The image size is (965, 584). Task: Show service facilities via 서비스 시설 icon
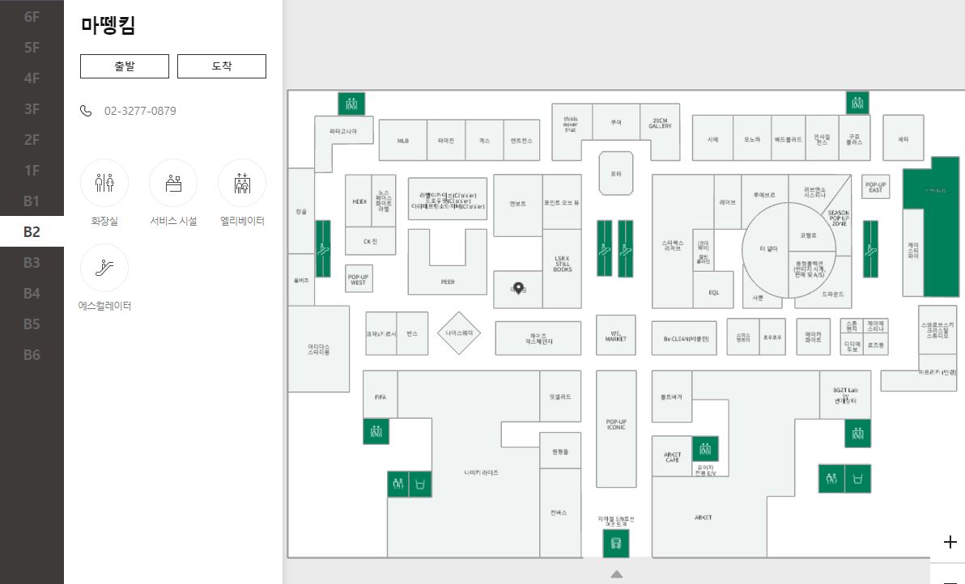tap(173, 183)
